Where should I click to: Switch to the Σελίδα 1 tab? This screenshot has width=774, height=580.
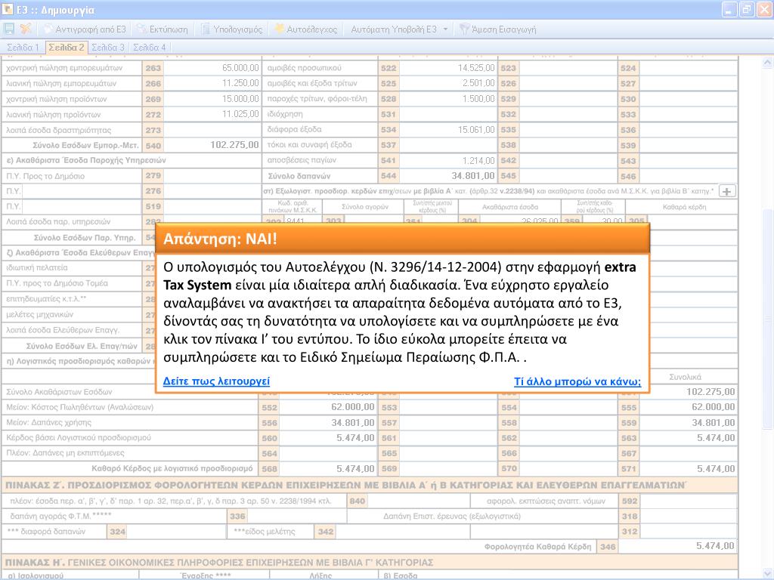coord(23,48)
